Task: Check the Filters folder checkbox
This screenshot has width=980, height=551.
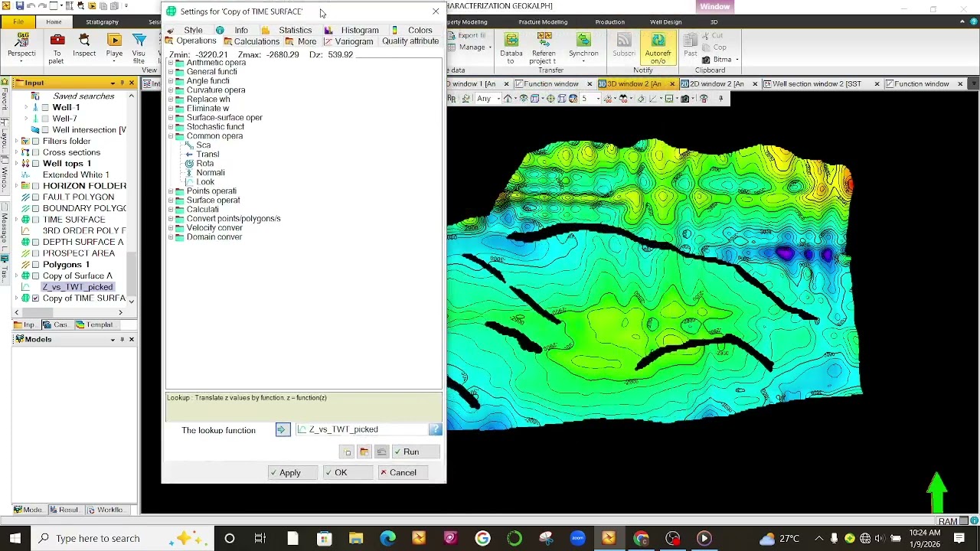Action: (35, 142)
